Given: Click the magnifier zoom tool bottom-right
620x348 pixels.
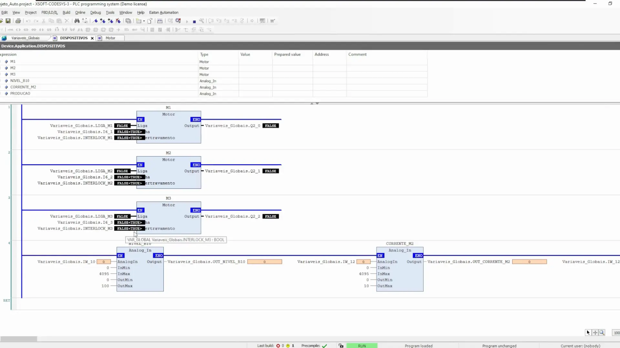Looking at the screenshot, I should 602,333.
